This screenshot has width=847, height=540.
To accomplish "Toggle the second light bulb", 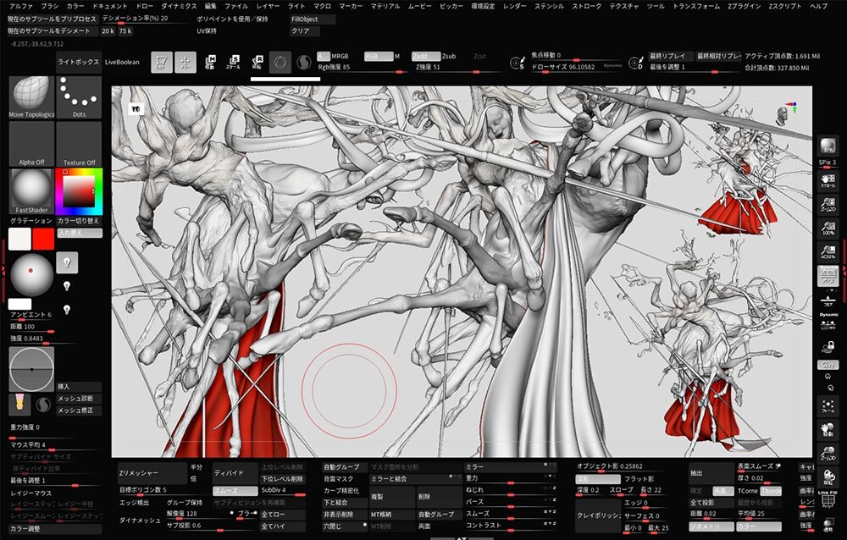I will click(x=67, y=286).
